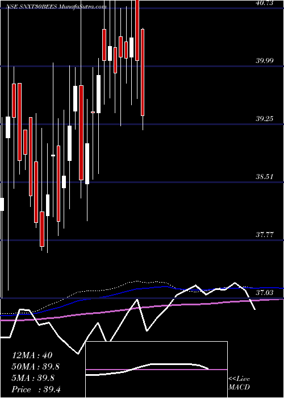This screenshot has height=398, width=284.
Task: Click the 5MA : 39.8 readout
Action: tap(34, 378)
